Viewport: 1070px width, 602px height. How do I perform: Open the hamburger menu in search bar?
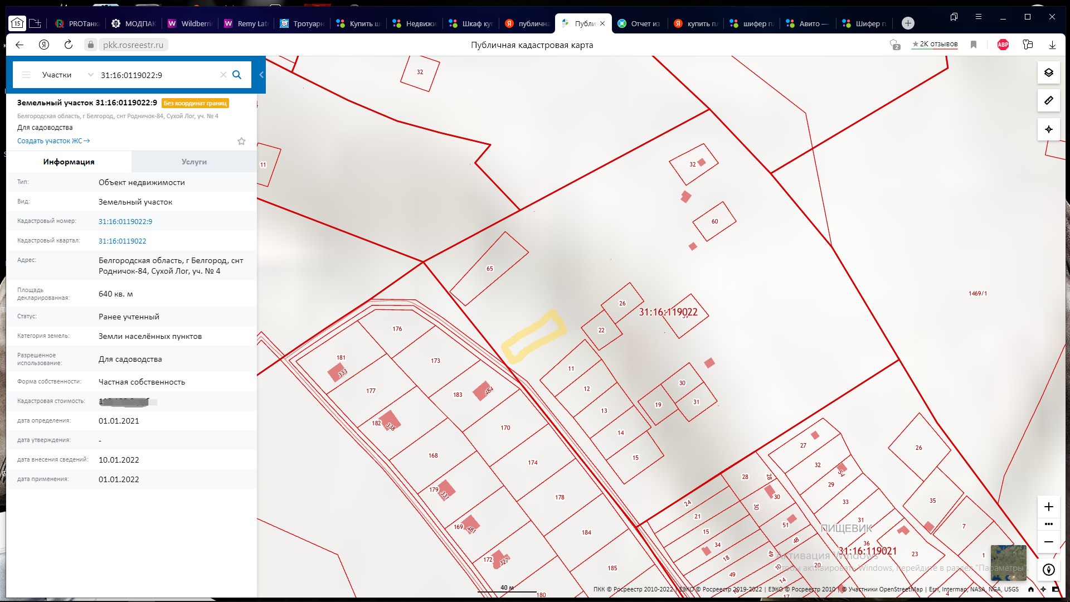tap(26, 75)
